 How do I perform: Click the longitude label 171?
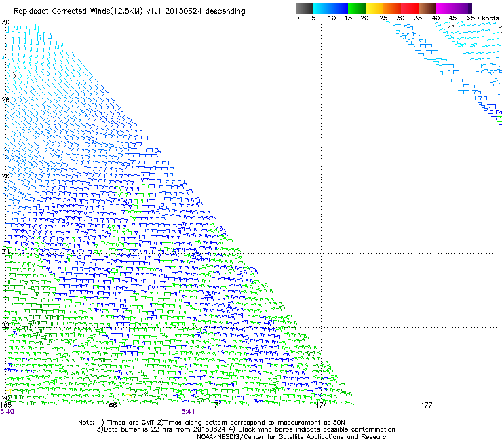pos(216,406)
